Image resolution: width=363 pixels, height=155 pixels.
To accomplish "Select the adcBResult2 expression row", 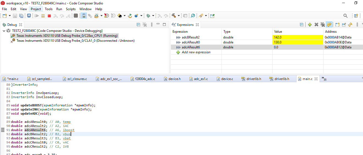I will coord(267,37).
